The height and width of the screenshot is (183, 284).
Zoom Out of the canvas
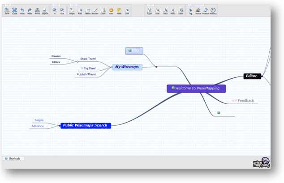[62, 11]
